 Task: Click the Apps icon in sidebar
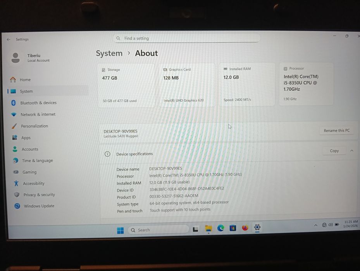15,138
